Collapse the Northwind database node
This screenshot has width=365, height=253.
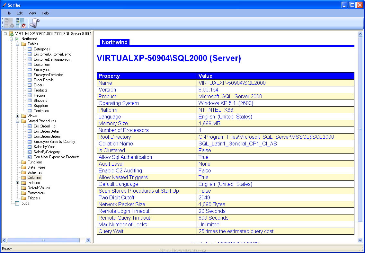[x=12, y=39]
